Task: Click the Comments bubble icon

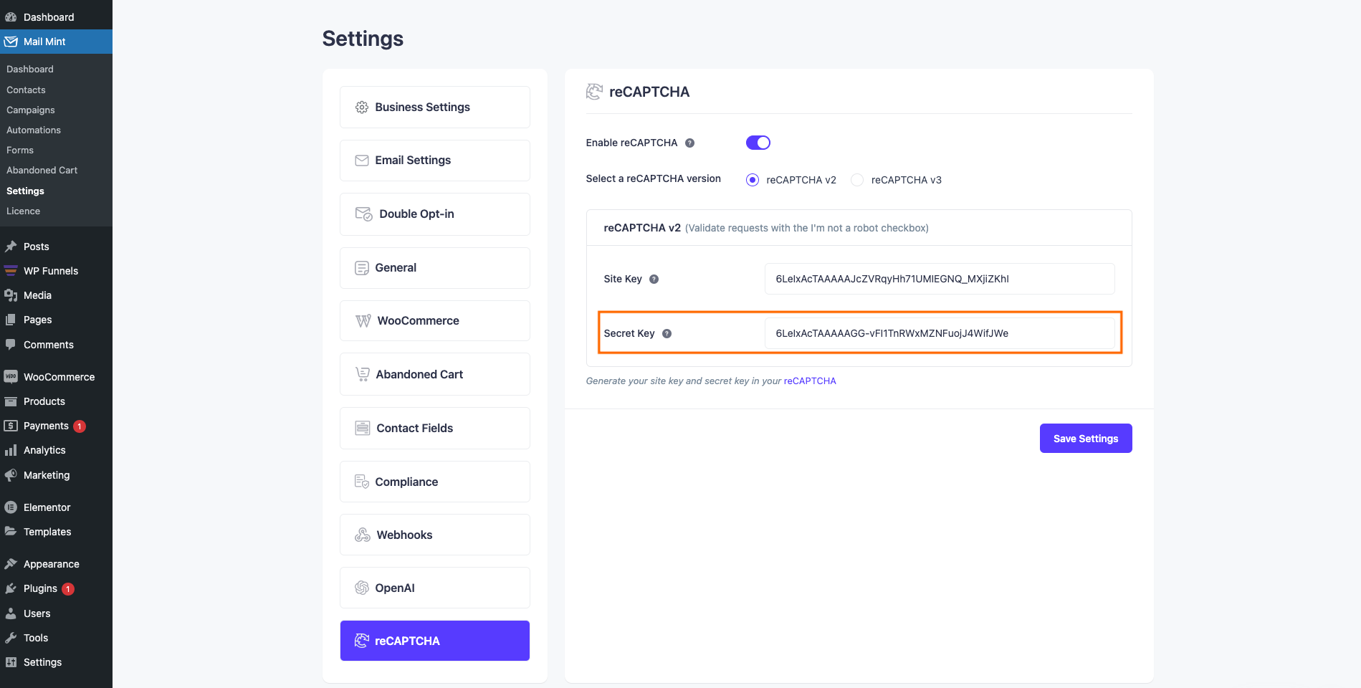Action: point(11,345)
